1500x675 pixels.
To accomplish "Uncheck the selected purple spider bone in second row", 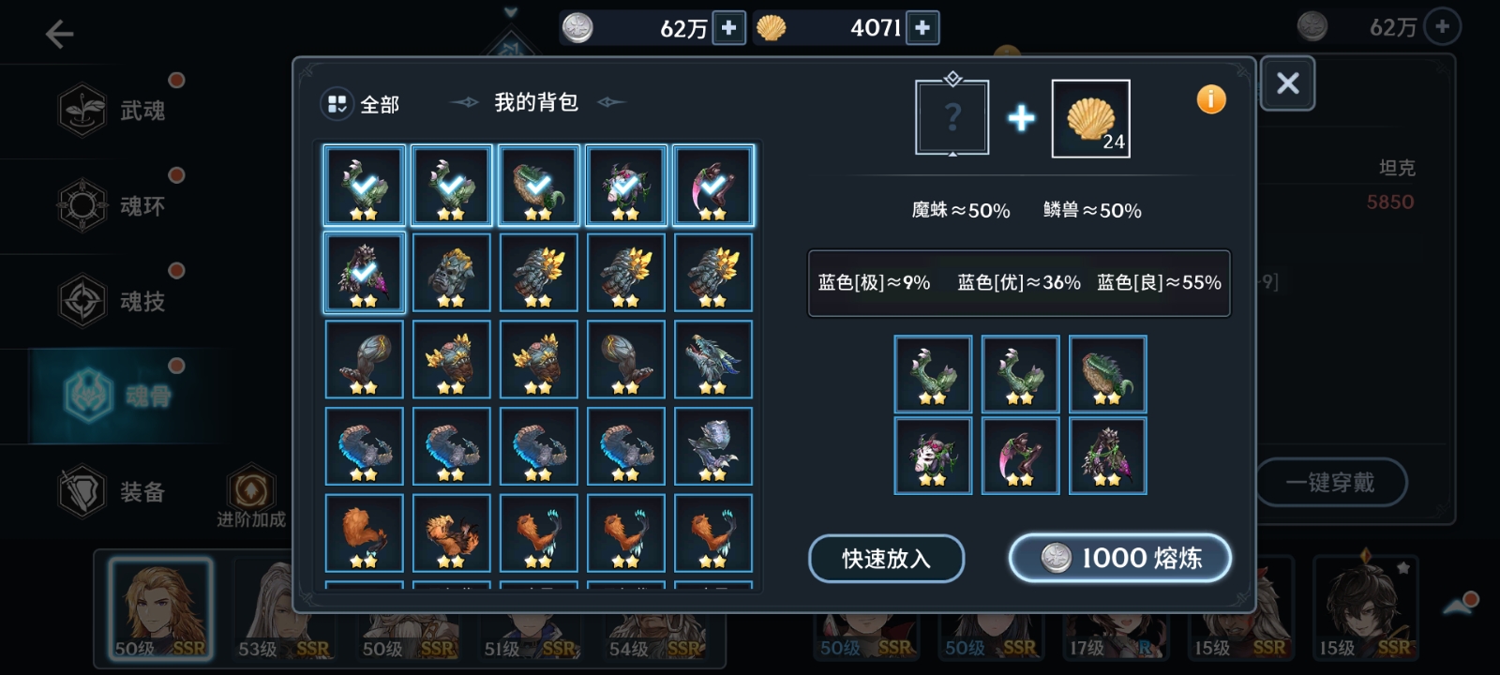I will (x=365, y=273).
